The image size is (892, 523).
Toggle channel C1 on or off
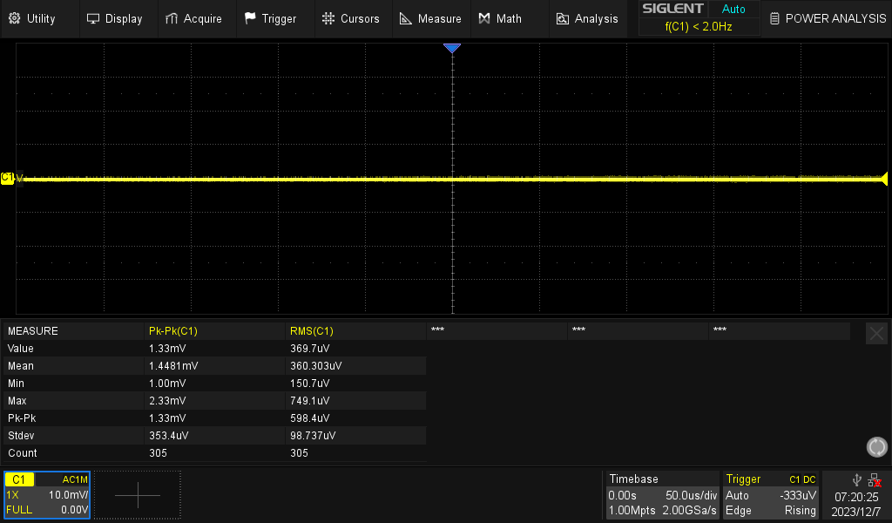click(19, 479)
